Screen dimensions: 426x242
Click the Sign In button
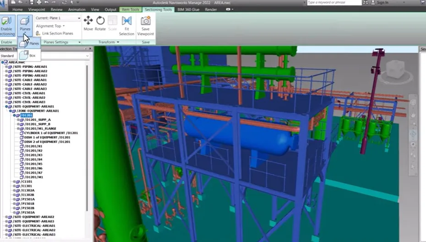point(380,2)
